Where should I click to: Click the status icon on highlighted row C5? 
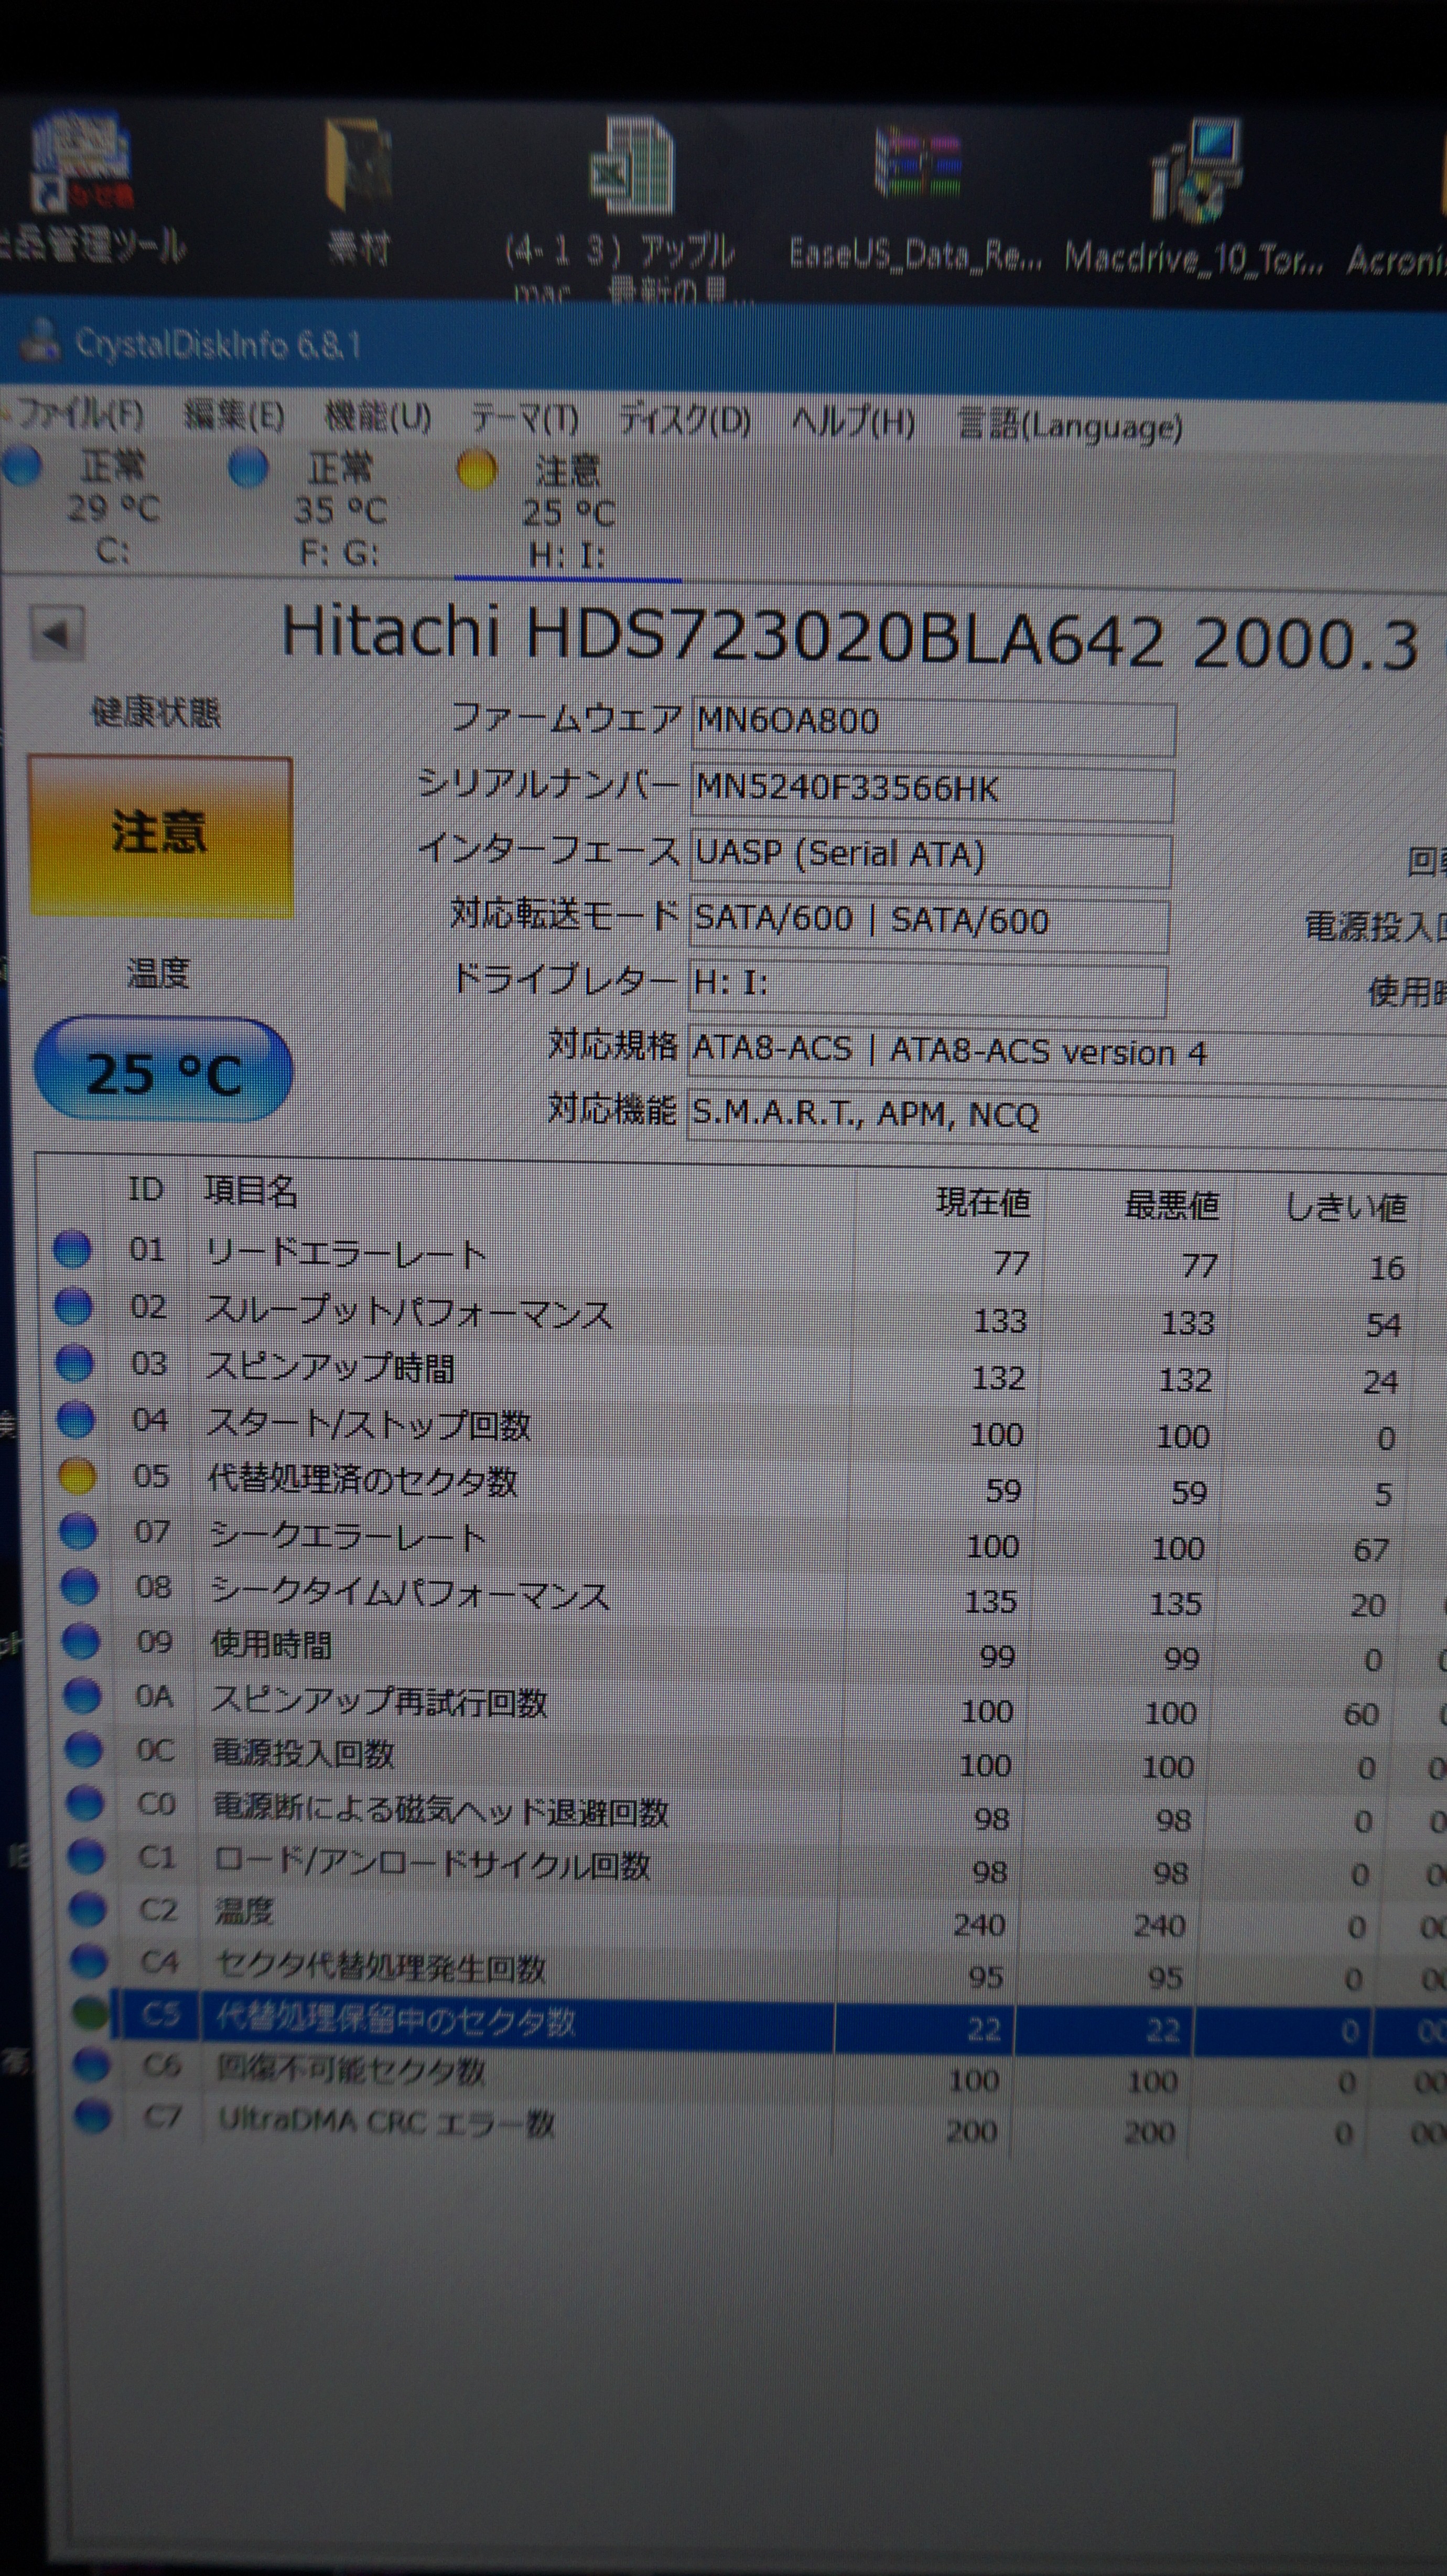91,2014
